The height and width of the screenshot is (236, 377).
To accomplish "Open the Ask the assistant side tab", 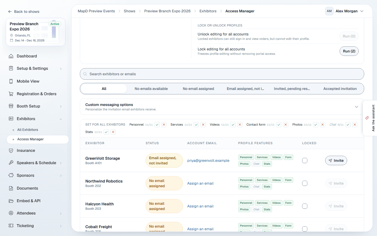I will 370,118.
